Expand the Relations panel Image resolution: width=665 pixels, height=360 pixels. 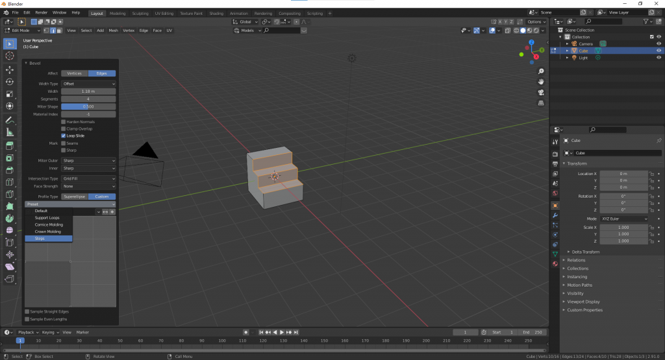click(x=576, y=261)
